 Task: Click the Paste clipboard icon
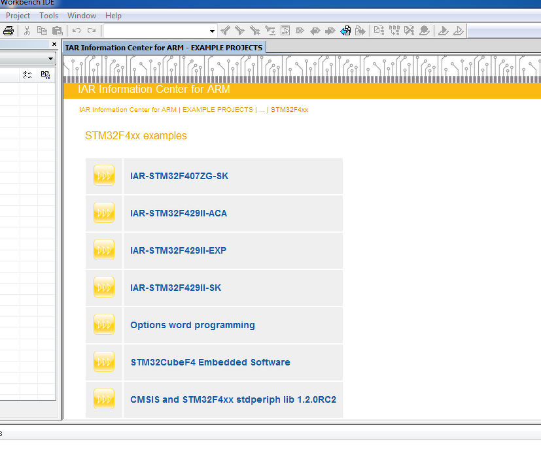pyautogui.click(x=58, y=31)
